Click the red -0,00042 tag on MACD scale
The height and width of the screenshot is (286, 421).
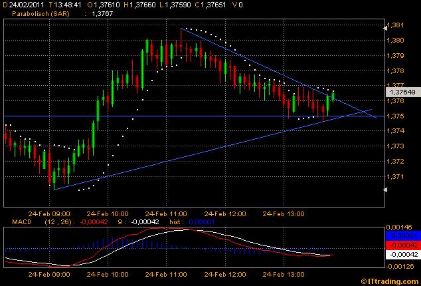(x=403, y=245)
